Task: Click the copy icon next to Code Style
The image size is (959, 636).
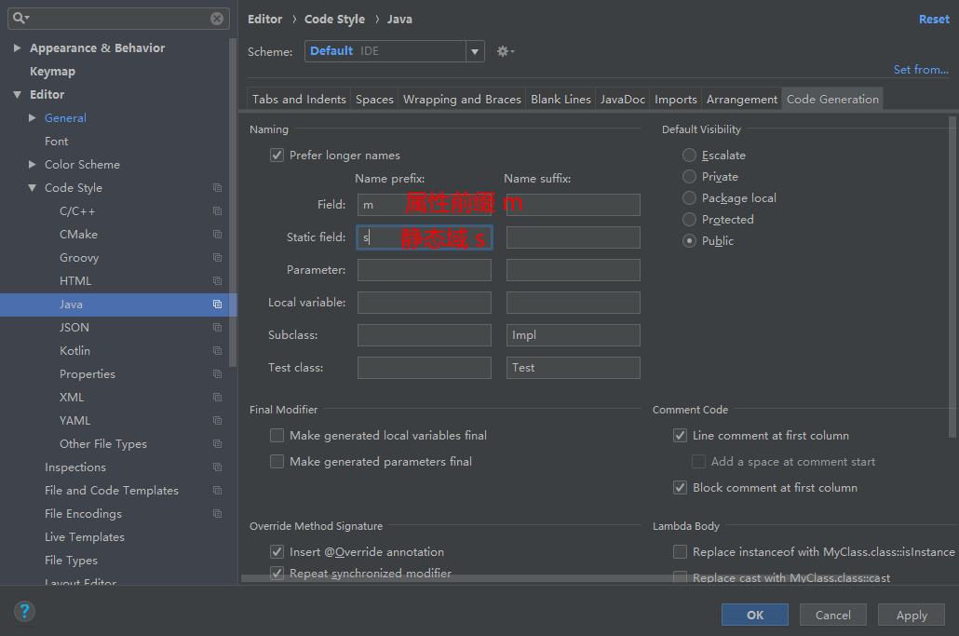Action: click(x=217, y=188)
